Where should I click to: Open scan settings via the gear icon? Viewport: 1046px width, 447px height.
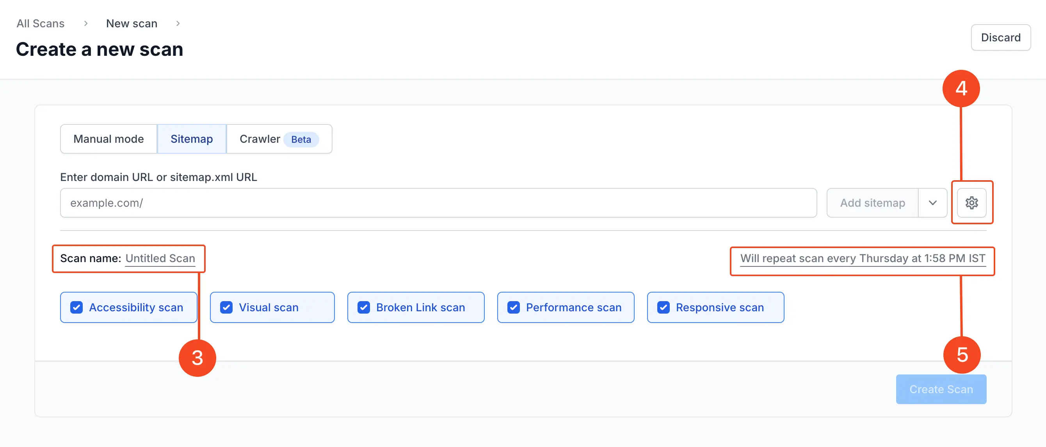tap(972, 203)
